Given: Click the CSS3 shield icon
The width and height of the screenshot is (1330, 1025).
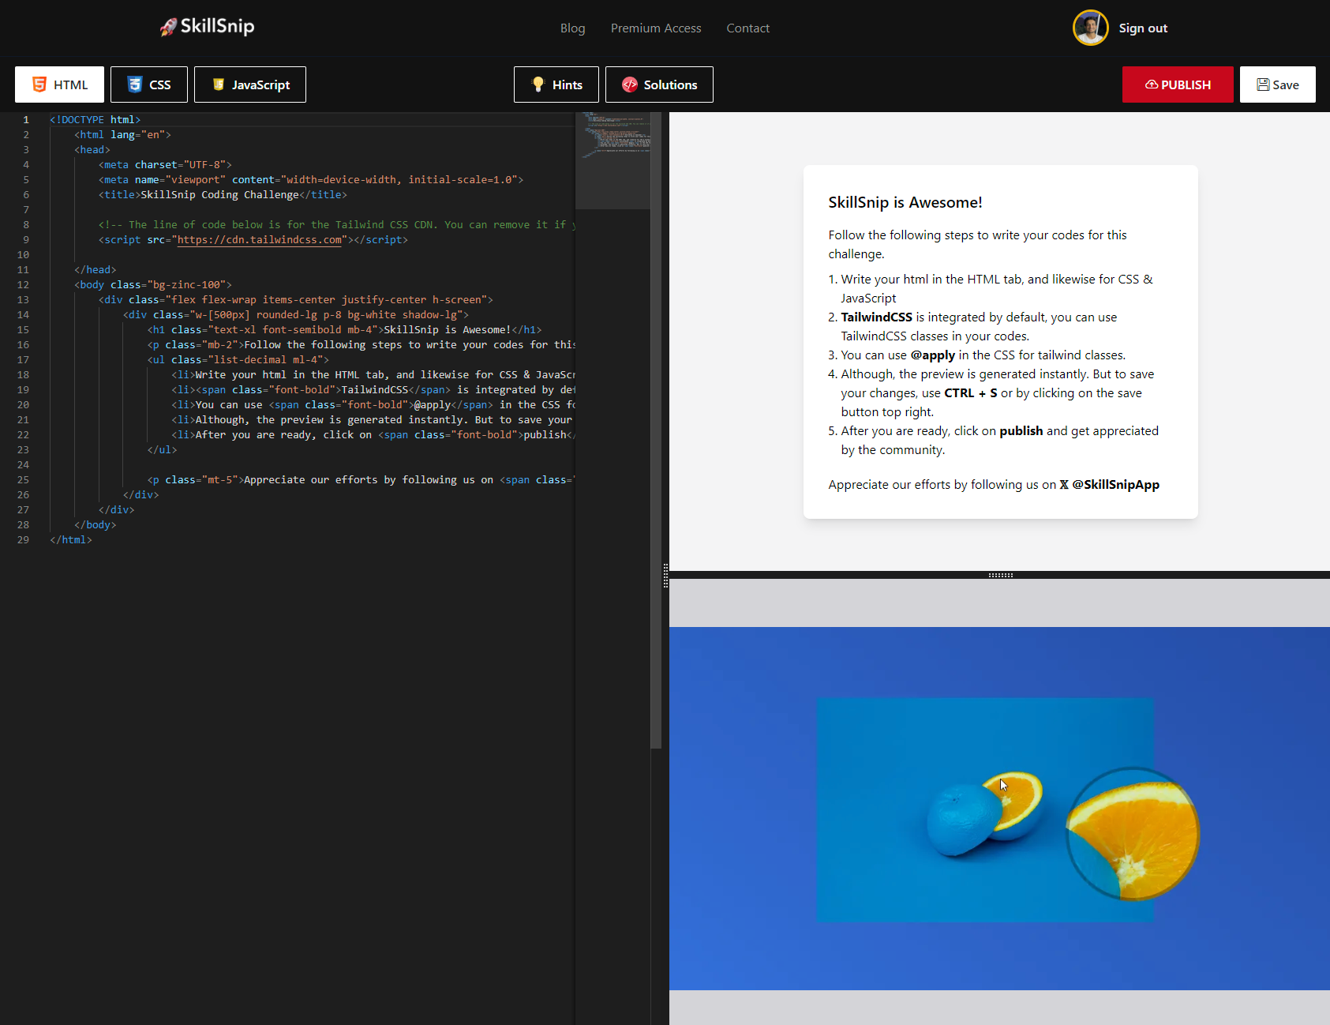Looking at the screenshot, I should [x=135, y=84].
